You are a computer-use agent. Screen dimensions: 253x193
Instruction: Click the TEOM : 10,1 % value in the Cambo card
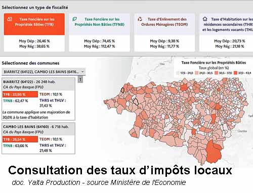(x=51, y=139)
